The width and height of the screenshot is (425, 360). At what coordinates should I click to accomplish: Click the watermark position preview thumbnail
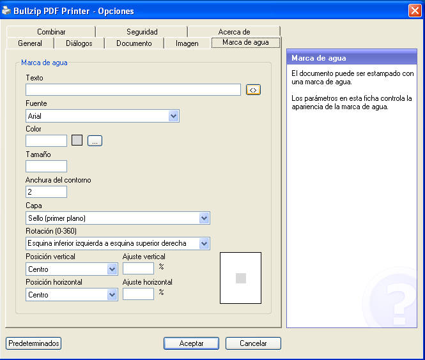pos(241,278)
